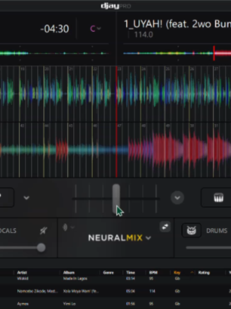Click the DRUMS label

217,231
